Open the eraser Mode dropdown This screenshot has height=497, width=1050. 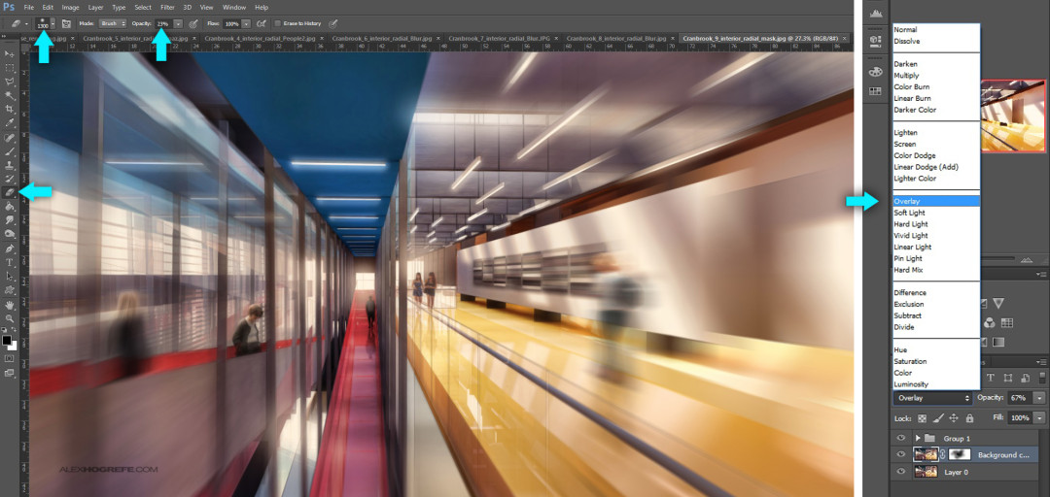click(x=112, y=23)
